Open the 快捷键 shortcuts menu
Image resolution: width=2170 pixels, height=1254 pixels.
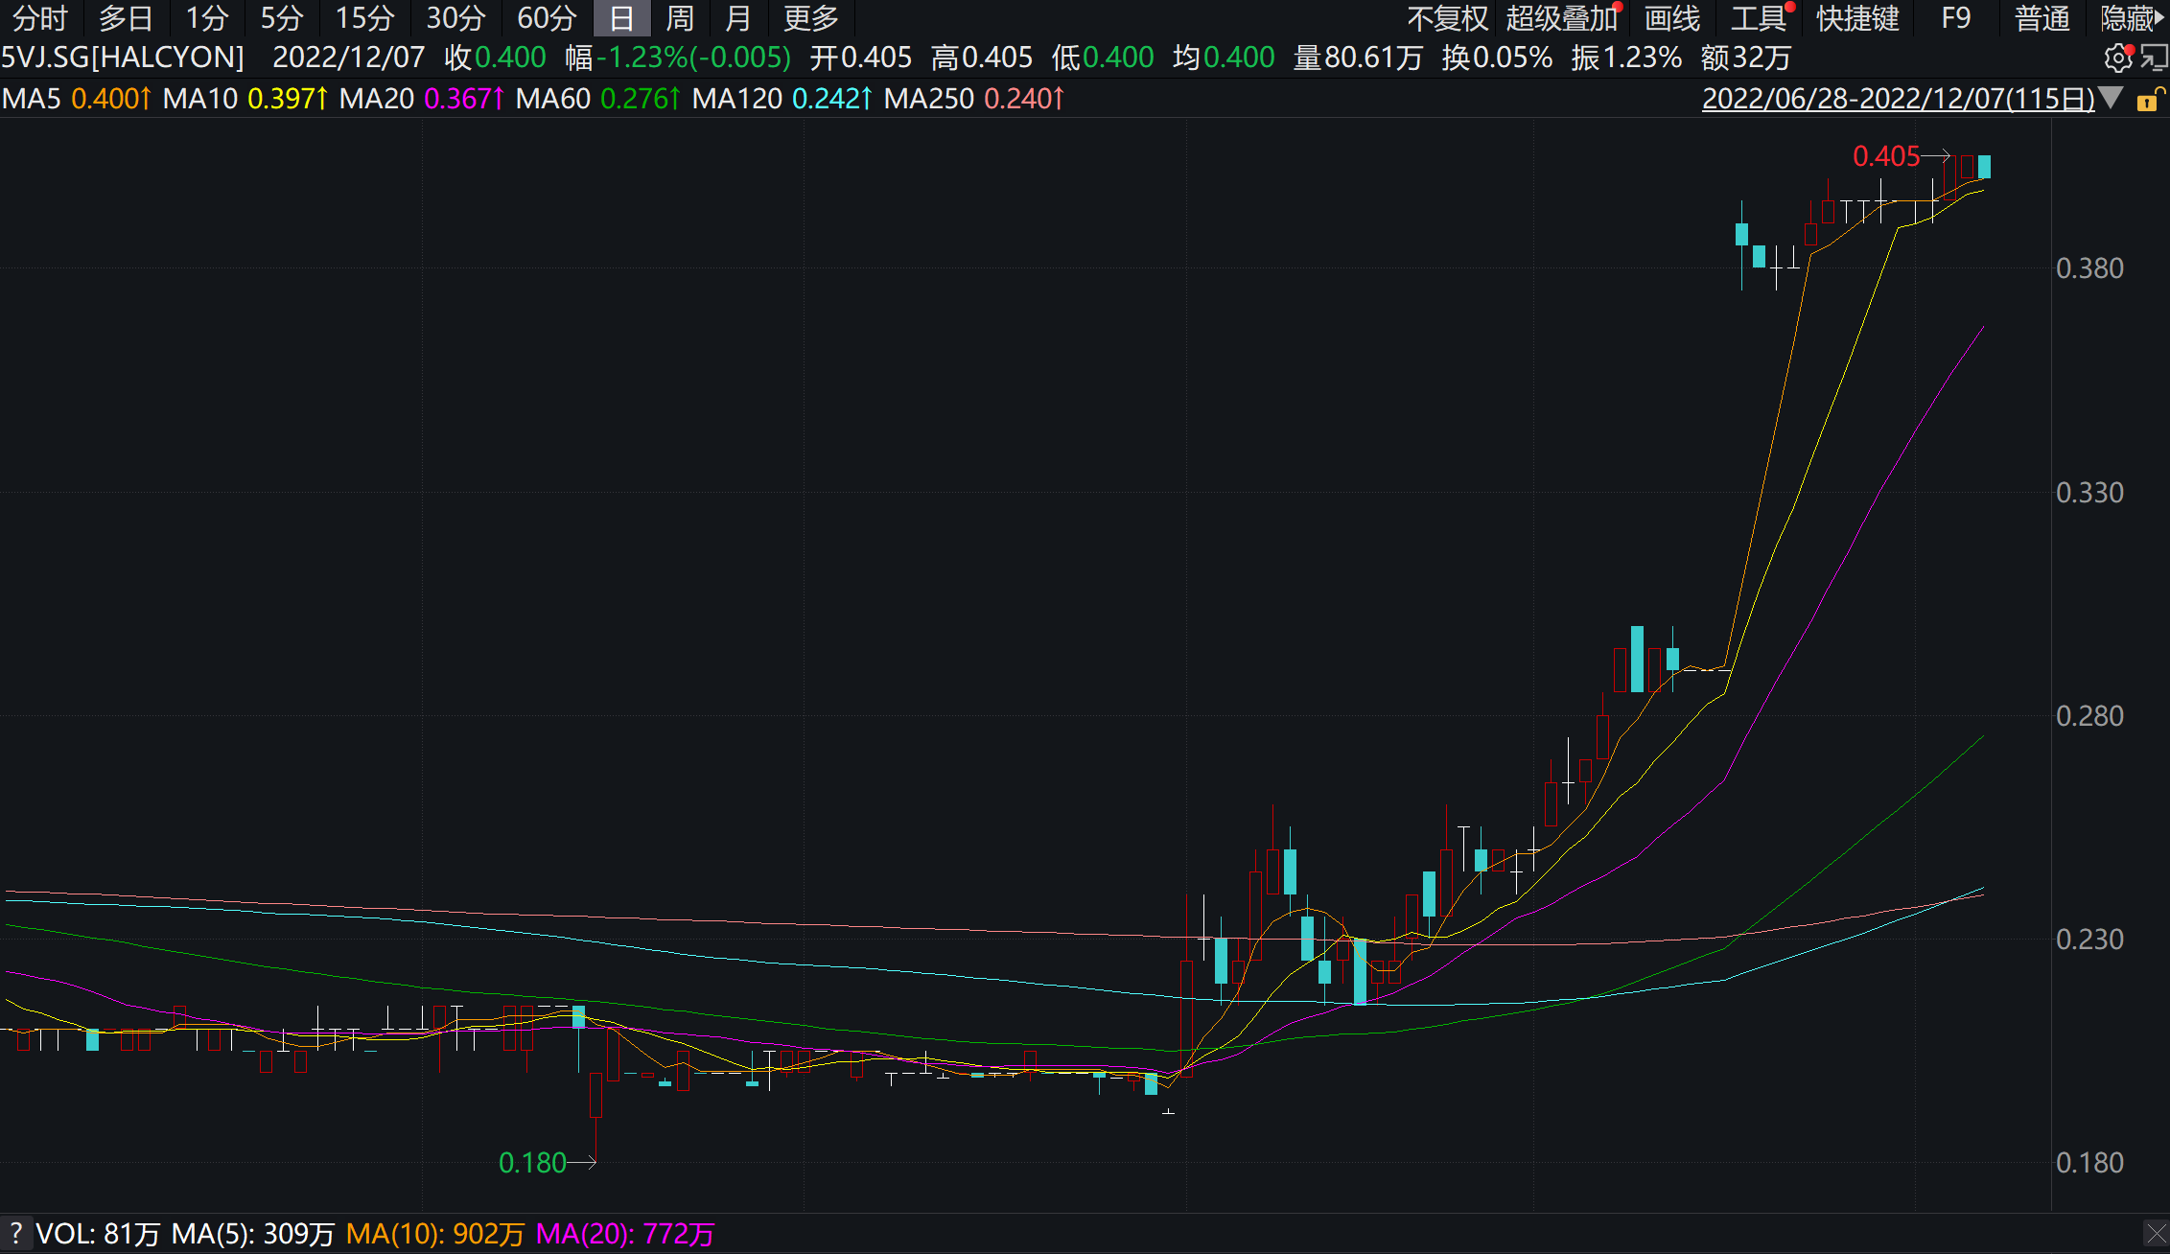point(1857,18)
